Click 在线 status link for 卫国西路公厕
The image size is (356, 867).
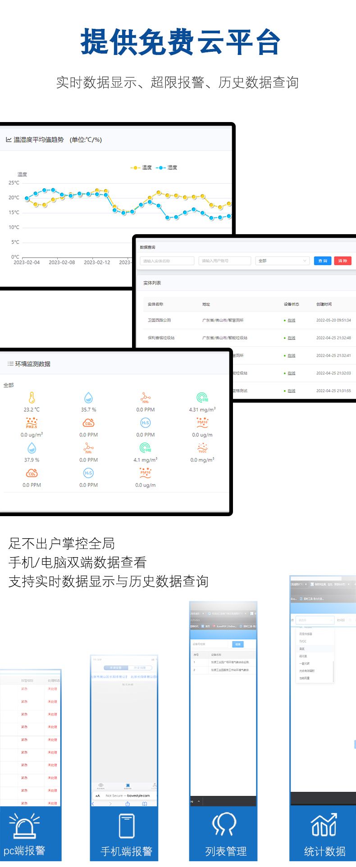(x=291, y=320)
